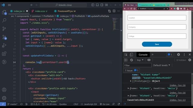
Task: Open the Source Control view
Action: [4, 29]
